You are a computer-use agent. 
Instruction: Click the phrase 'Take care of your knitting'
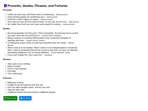click(19, 64)
